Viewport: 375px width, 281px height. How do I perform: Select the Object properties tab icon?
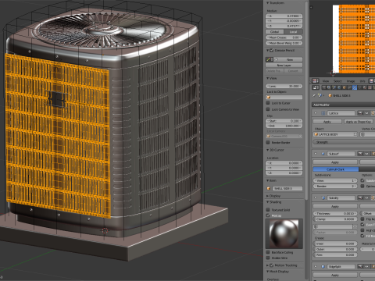click(345, 87)
